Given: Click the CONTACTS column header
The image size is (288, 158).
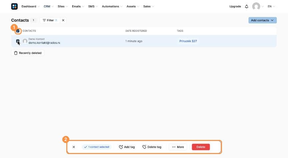Looking at the screenshot, I should (29, 31).
